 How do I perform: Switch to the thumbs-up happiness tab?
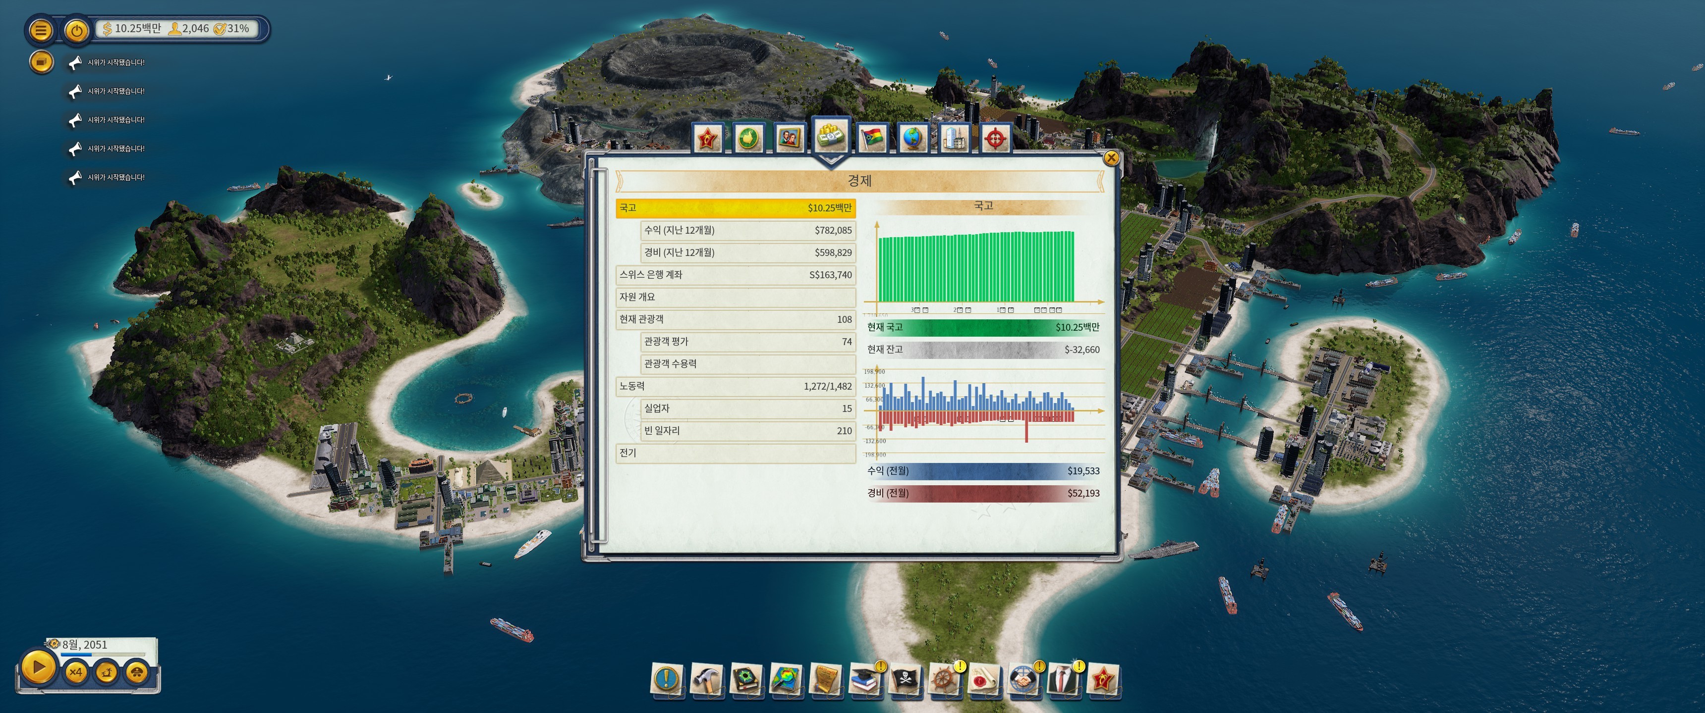[x=748, y=138]
